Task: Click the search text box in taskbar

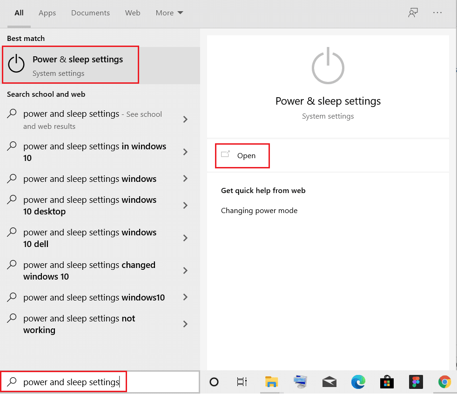Action: tap(70, 382)
